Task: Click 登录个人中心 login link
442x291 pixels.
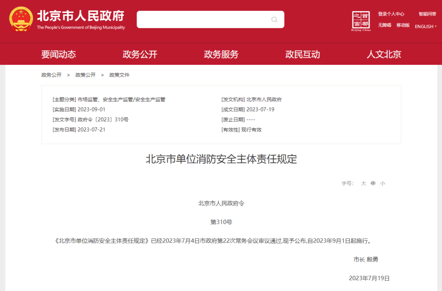Action: pyautogui.click(x=391, y=14)
